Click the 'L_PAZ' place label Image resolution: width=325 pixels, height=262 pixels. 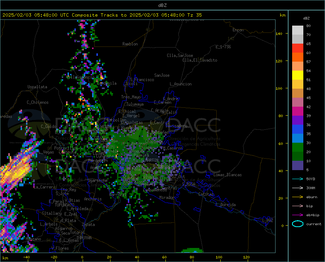268,221
